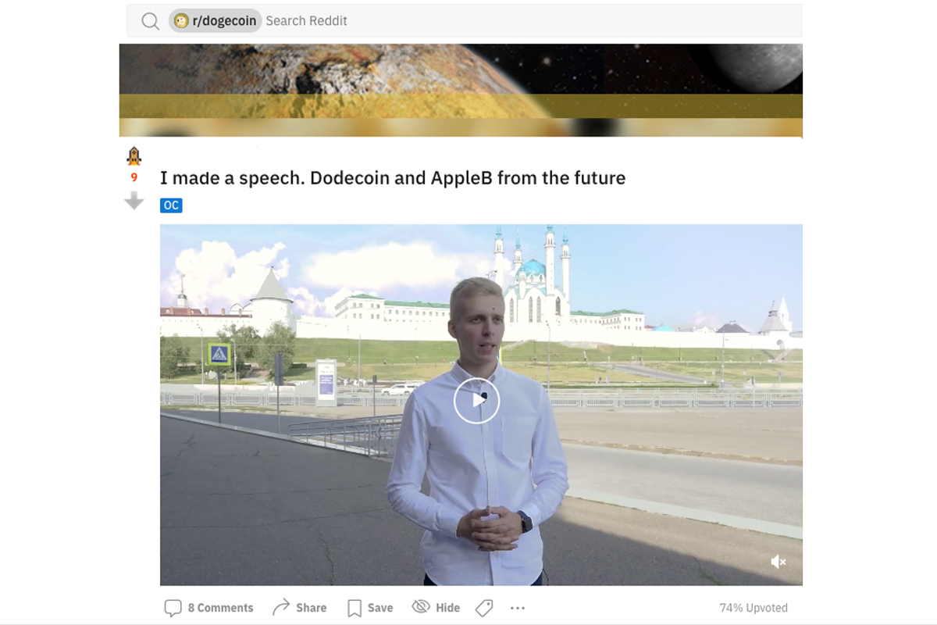
Task: Click the magnifying glass search icon
Action: click(x=151, y=21)
